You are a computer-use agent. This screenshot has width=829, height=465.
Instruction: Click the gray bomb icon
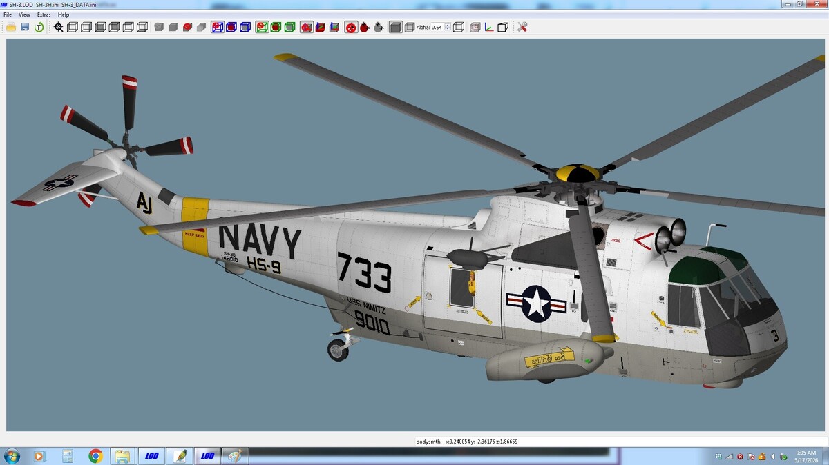tap(379, 27)
